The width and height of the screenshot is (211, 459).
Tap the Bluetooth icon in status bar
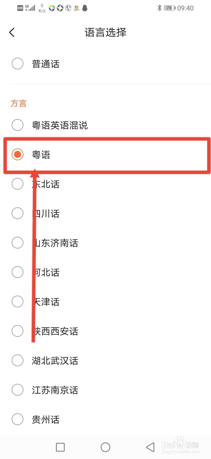coord(159,8)
